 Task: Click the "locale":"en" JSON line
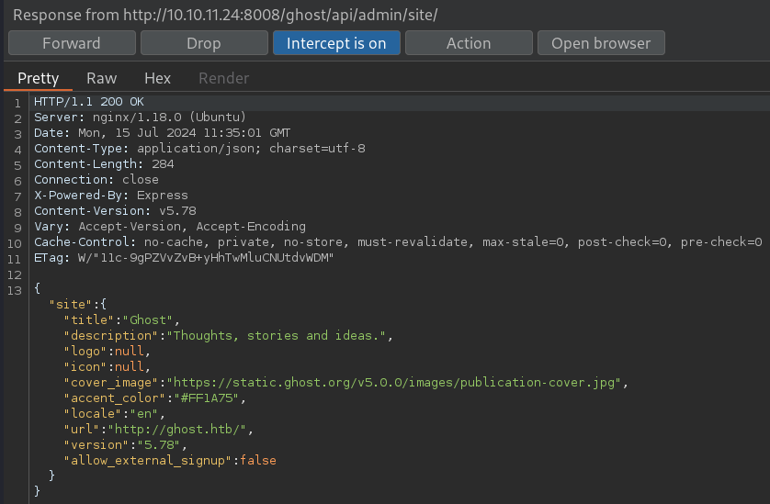click(115, 414)
